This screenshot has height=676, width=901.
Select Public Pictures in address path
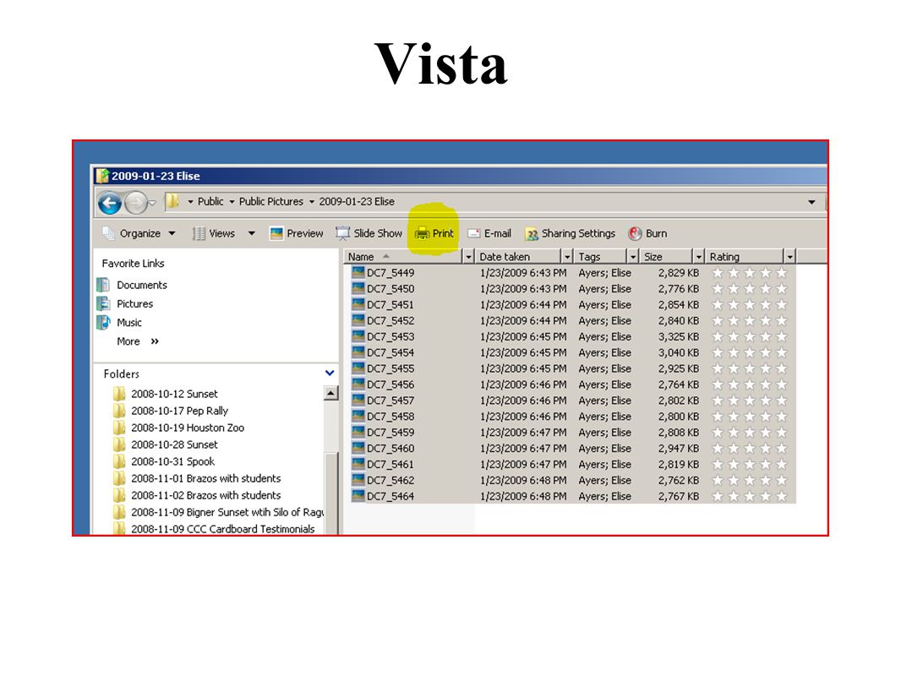point(271,202)
